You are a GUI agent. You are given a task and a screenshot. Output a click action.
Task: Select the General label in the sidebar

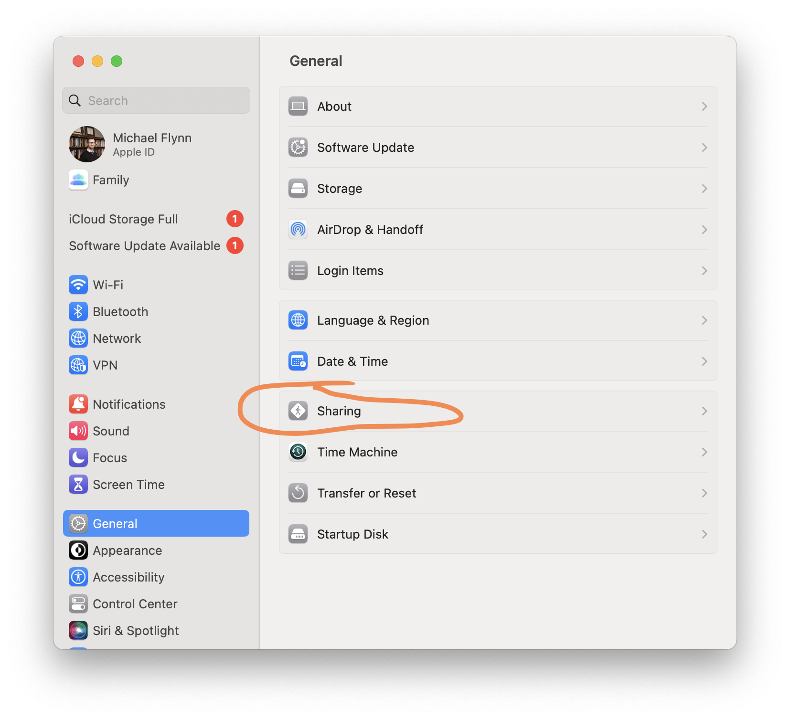tap(115, 524)
